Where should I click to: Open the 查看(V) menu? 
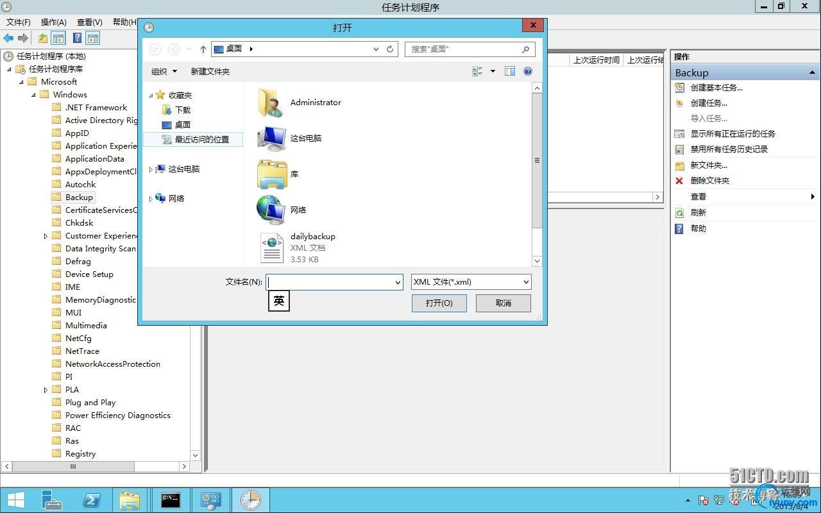tap(89, 22)
